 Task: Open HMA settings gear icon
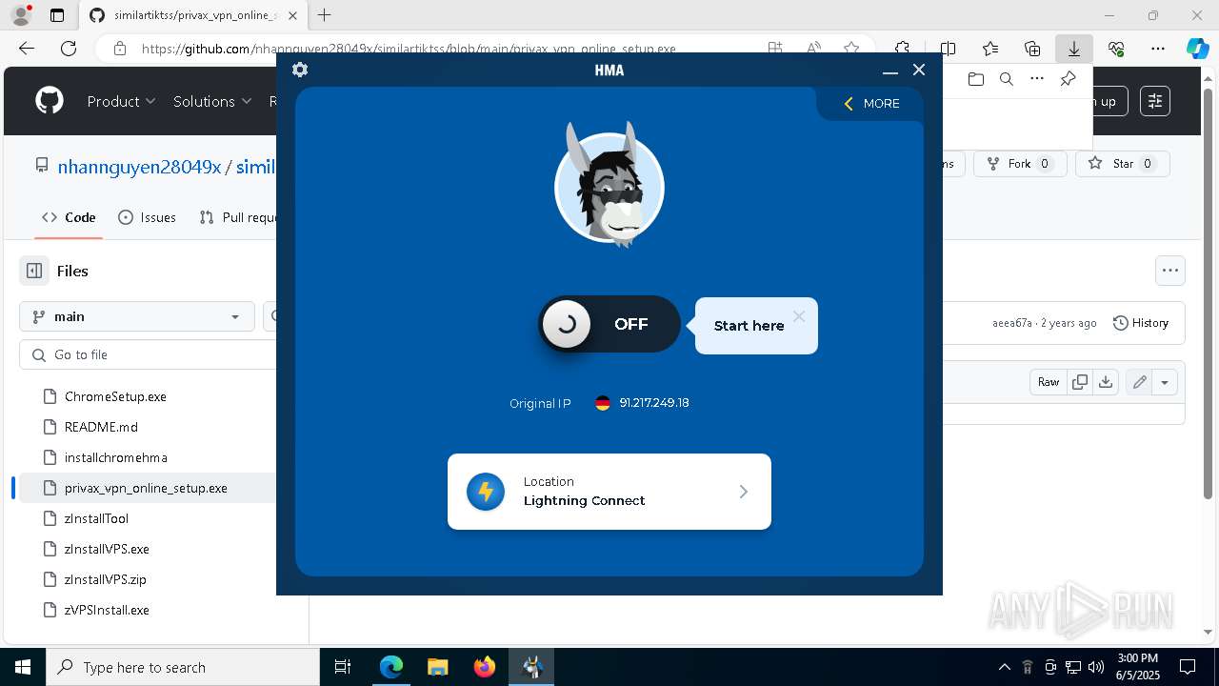[300, 70]
